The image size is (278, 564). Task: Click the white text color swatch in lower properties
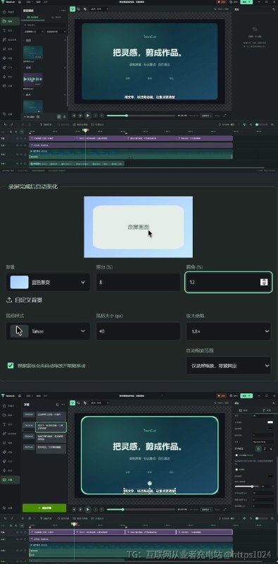point(270,422)
